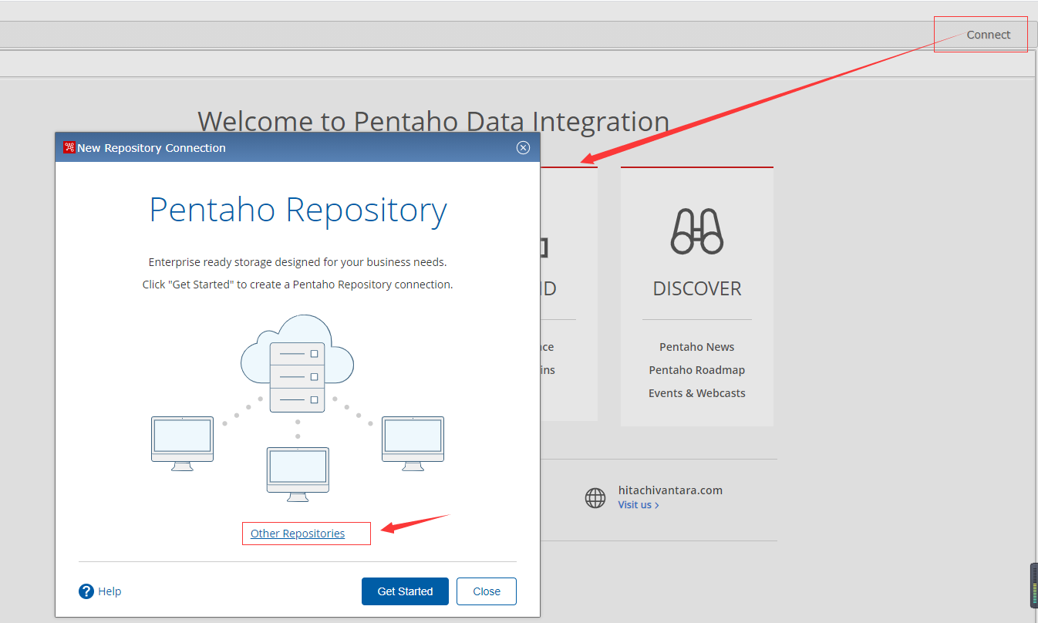Click the Visit us link
Image resolution: width=1038 pixels, height=623 pixels.
coord(638,505)
